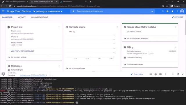Click the Project info card icon
The height and width of the screenshot is (105, 186).
click(9, 27)
